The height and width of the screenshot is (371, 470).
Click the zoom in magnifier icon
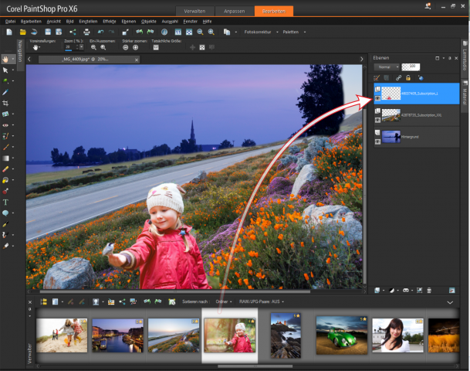(103, 47)
